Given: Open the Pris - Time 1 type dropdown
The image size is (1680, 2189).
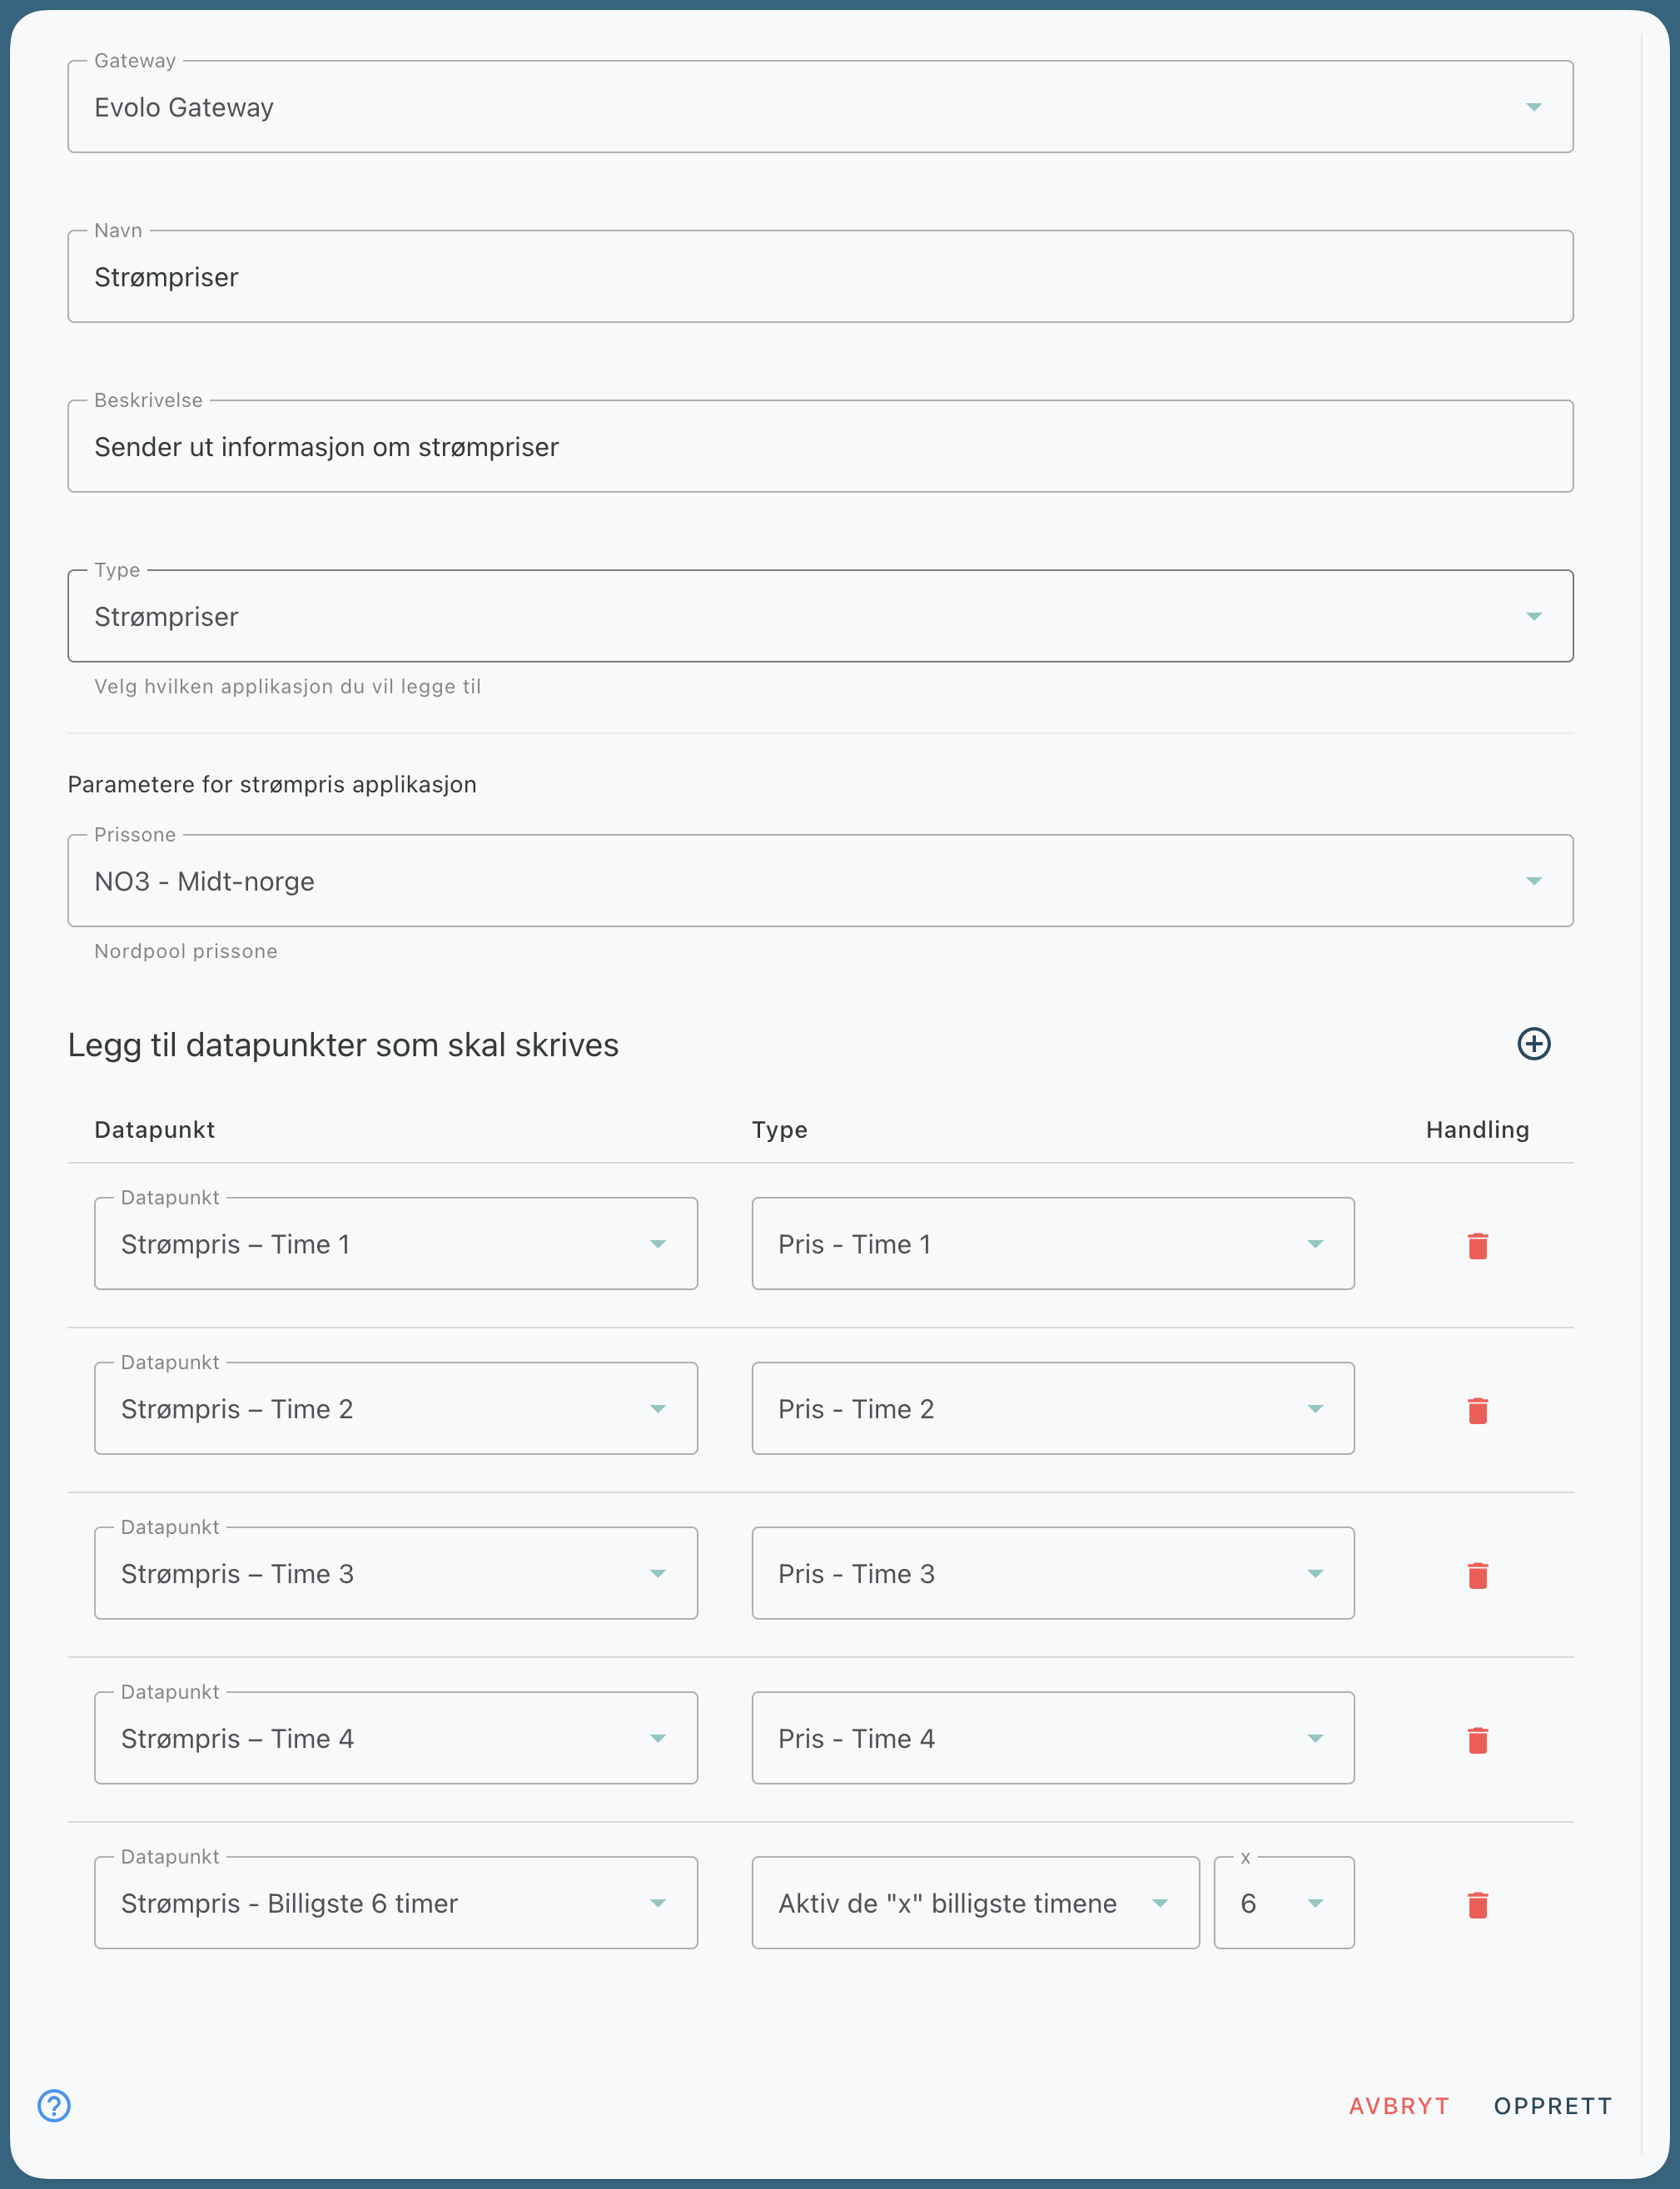Looking at the screenshot, I should pos(1052,1244).
